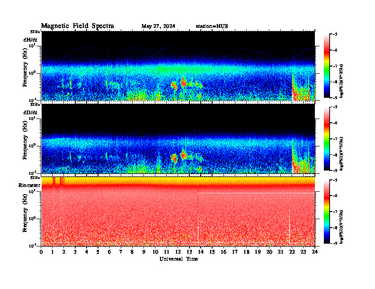Click hour tick label "8" on time axis
Image resolution: width=375 pixels, height=289 pixels.
coord(132,252)
